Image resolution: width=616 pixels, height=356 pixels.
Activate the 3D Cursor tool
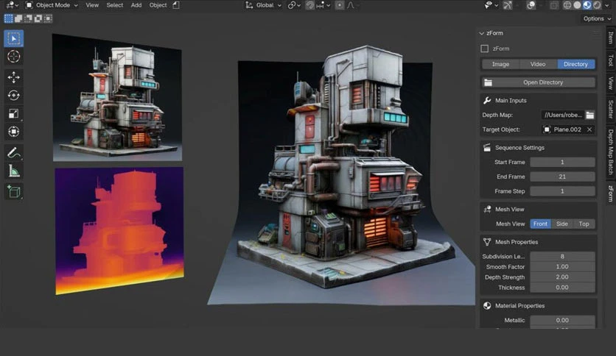(14, 57)
